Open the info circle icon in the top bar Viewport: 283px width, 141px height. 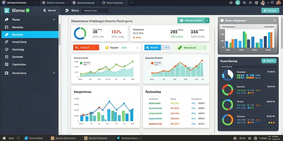250,3
